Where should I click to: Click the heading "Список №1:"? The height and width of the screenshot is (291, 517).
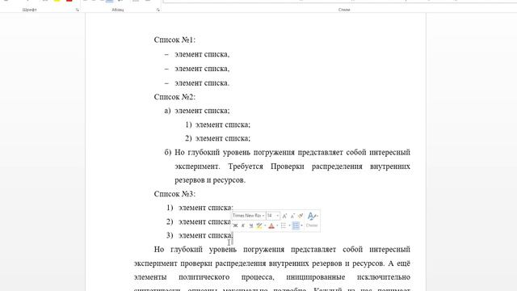tap(174, 40)
